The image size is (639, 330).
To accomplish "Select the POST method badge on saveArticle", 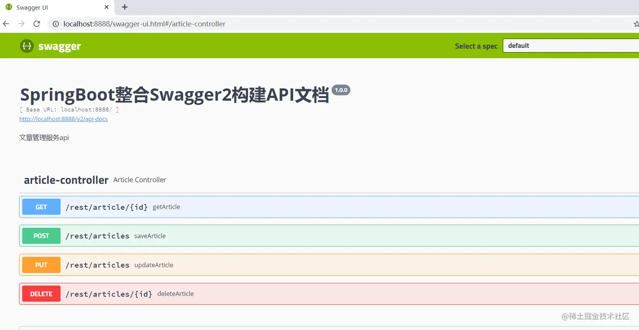I will pos(41,235).
